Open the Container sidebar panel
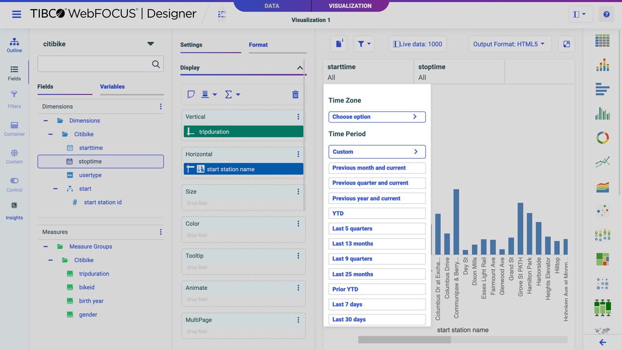Screen dimensions: 622x350 click(14, 129)
